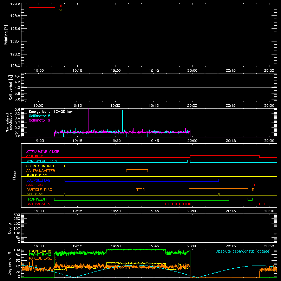Viewport: 281px width, 281px height.
Task: Click the magenta Collimator 9 legend label
Action: tap(39, 120)
